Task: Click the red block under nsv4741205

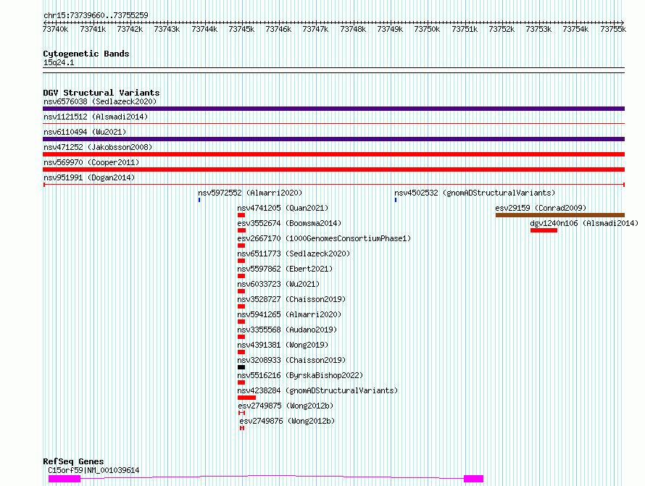Action: pos(241,215)
